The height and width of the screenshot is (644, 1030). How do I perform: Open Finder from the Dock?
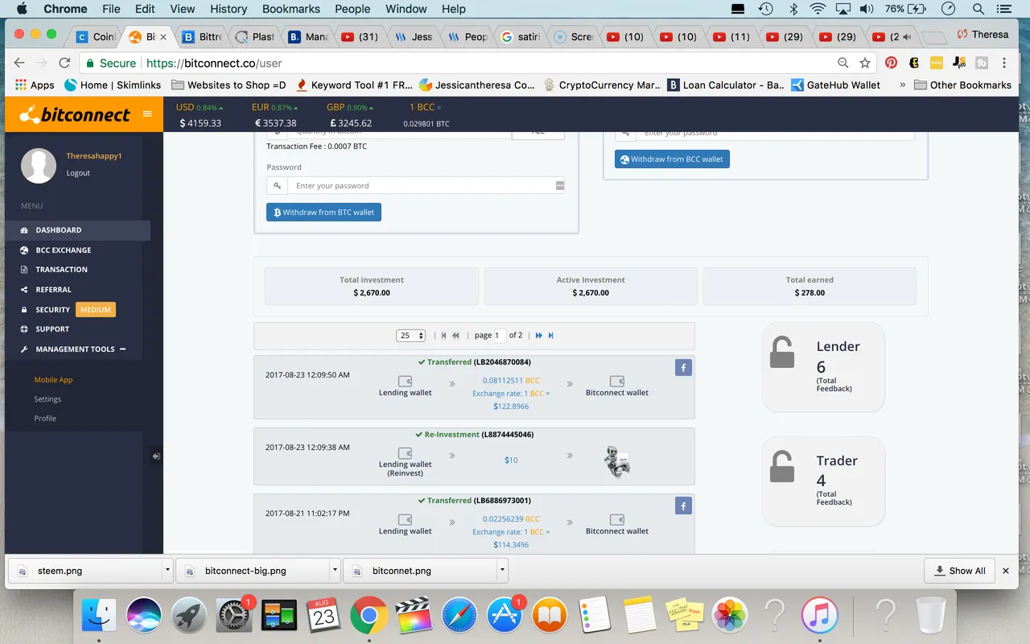pos(99,616)
